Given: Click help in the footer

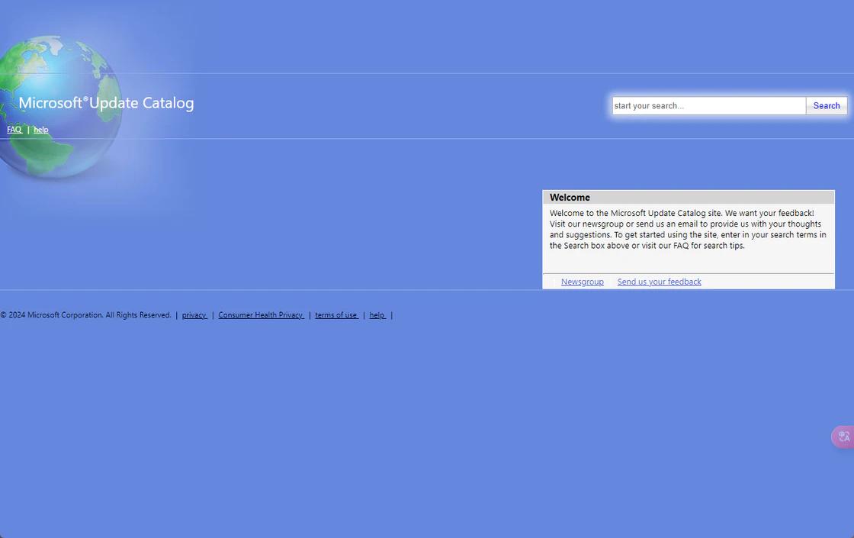Looking at the screenshot, I should (x=377, y=314).
